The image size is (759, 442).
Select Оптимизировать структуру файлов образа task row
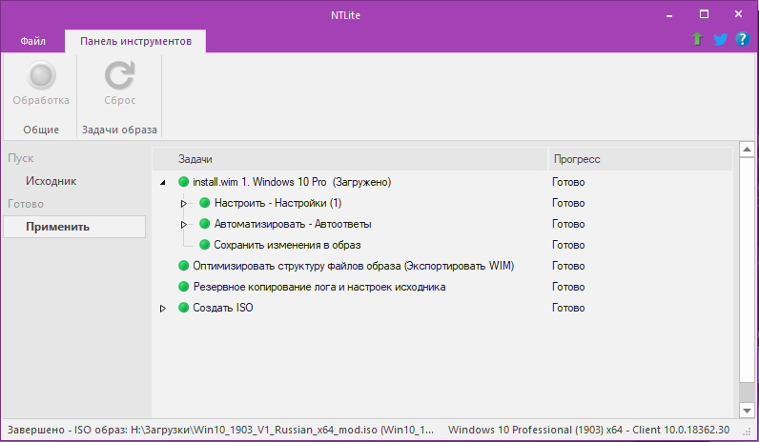coord(442,266)
